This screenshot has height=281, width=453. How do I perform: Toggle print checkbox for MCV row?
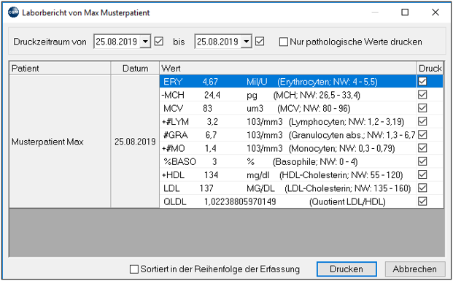point(422,108)
